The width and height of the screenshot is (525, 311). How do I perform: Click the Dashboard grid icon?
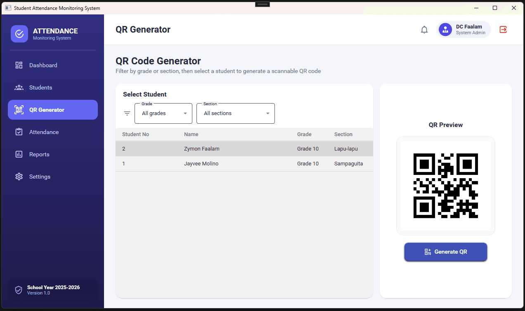[x=19, y=65]
